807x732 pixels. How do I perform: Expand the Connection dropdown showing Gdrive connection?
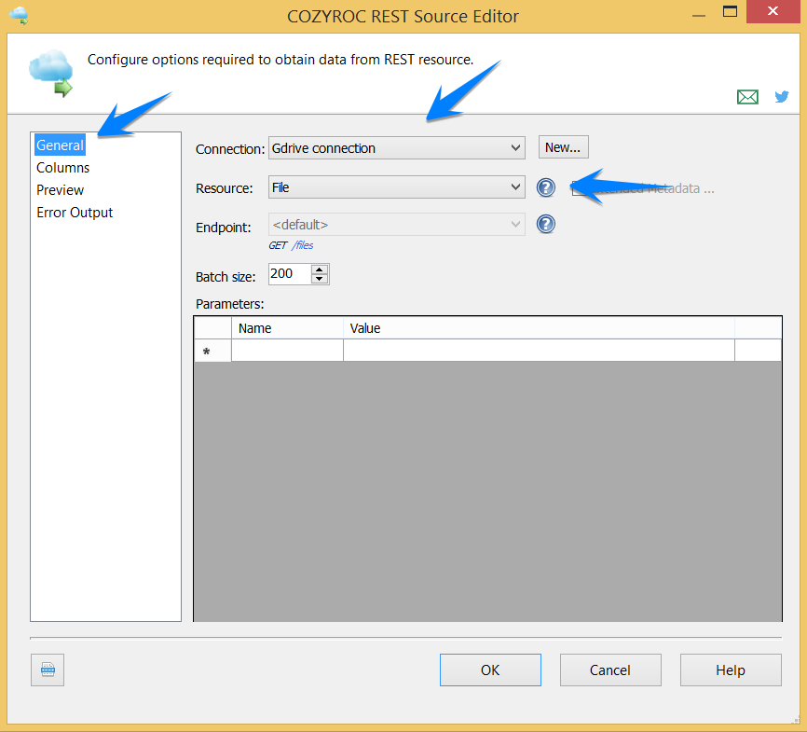[x=397, y=148]
